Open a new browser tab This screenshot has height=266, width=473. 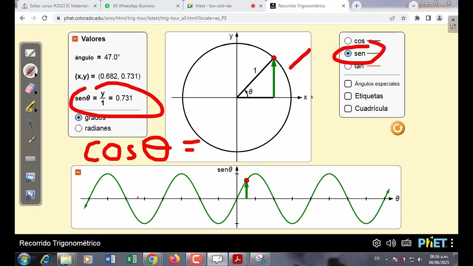pos(357,6)
